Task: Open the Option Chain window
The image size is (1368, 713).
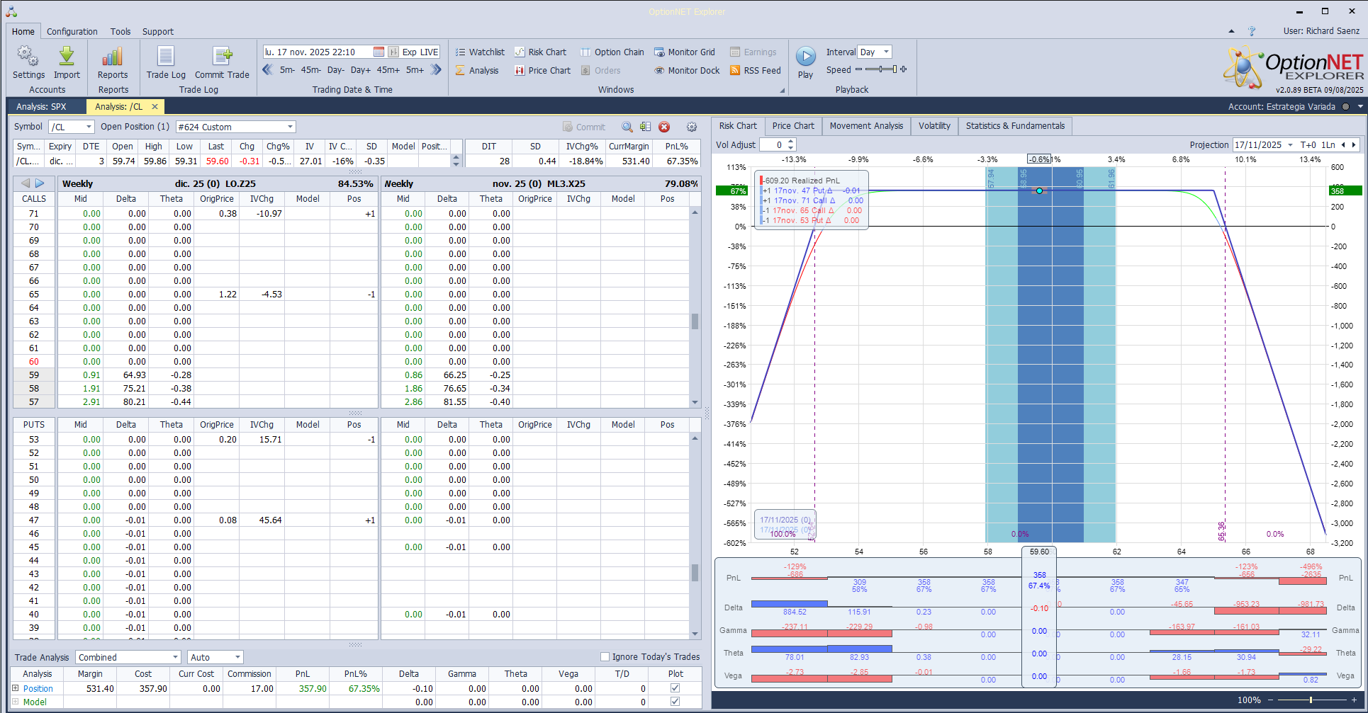Action: [x=612, y=52]
